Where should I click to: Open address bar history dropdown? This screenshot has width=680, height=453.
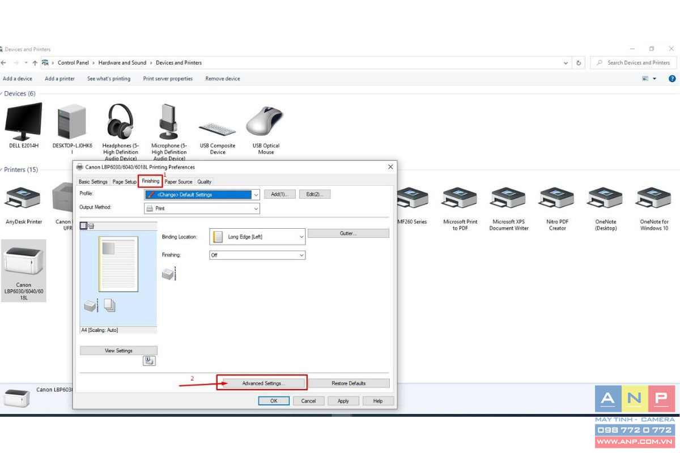pos(566,63)
